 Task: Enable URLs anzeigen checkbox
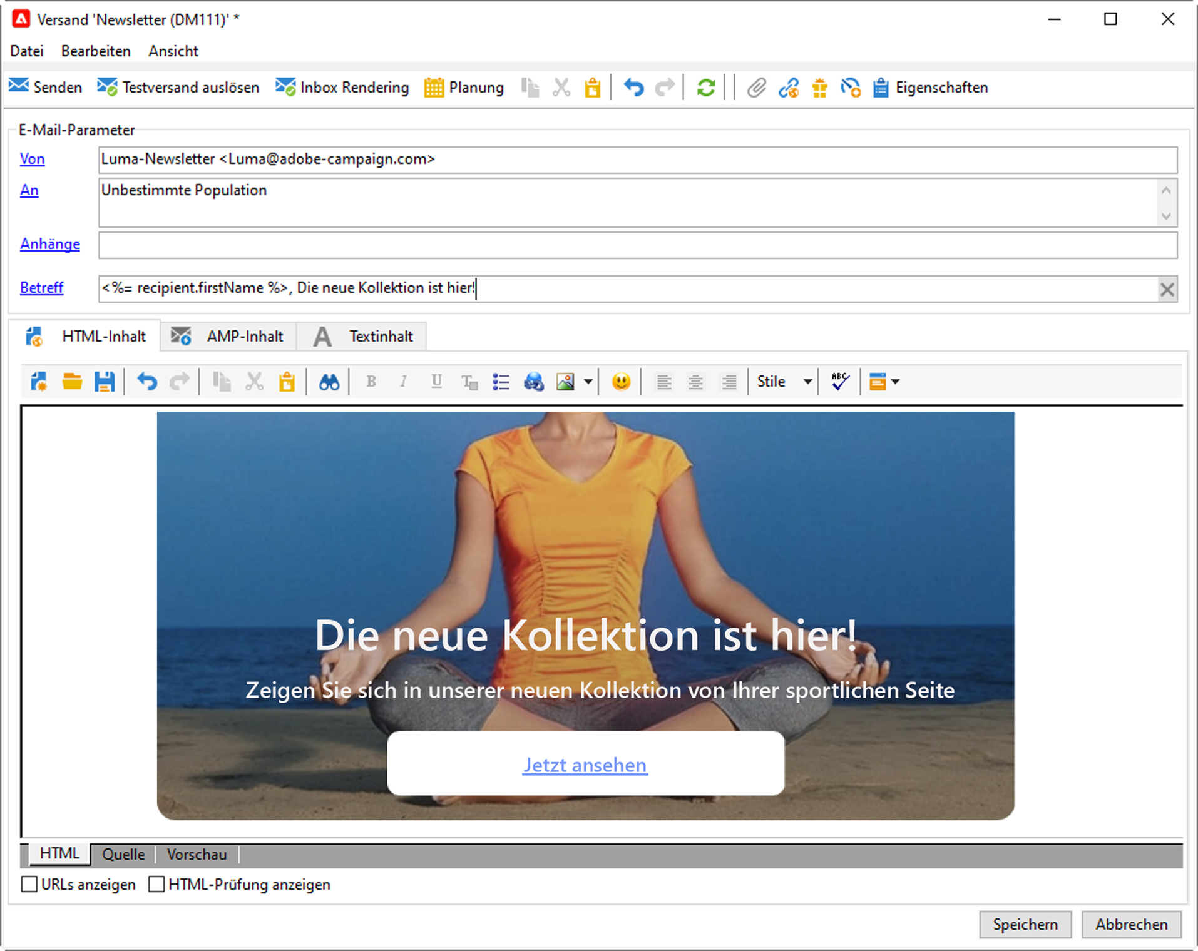[x=29, y=885]
